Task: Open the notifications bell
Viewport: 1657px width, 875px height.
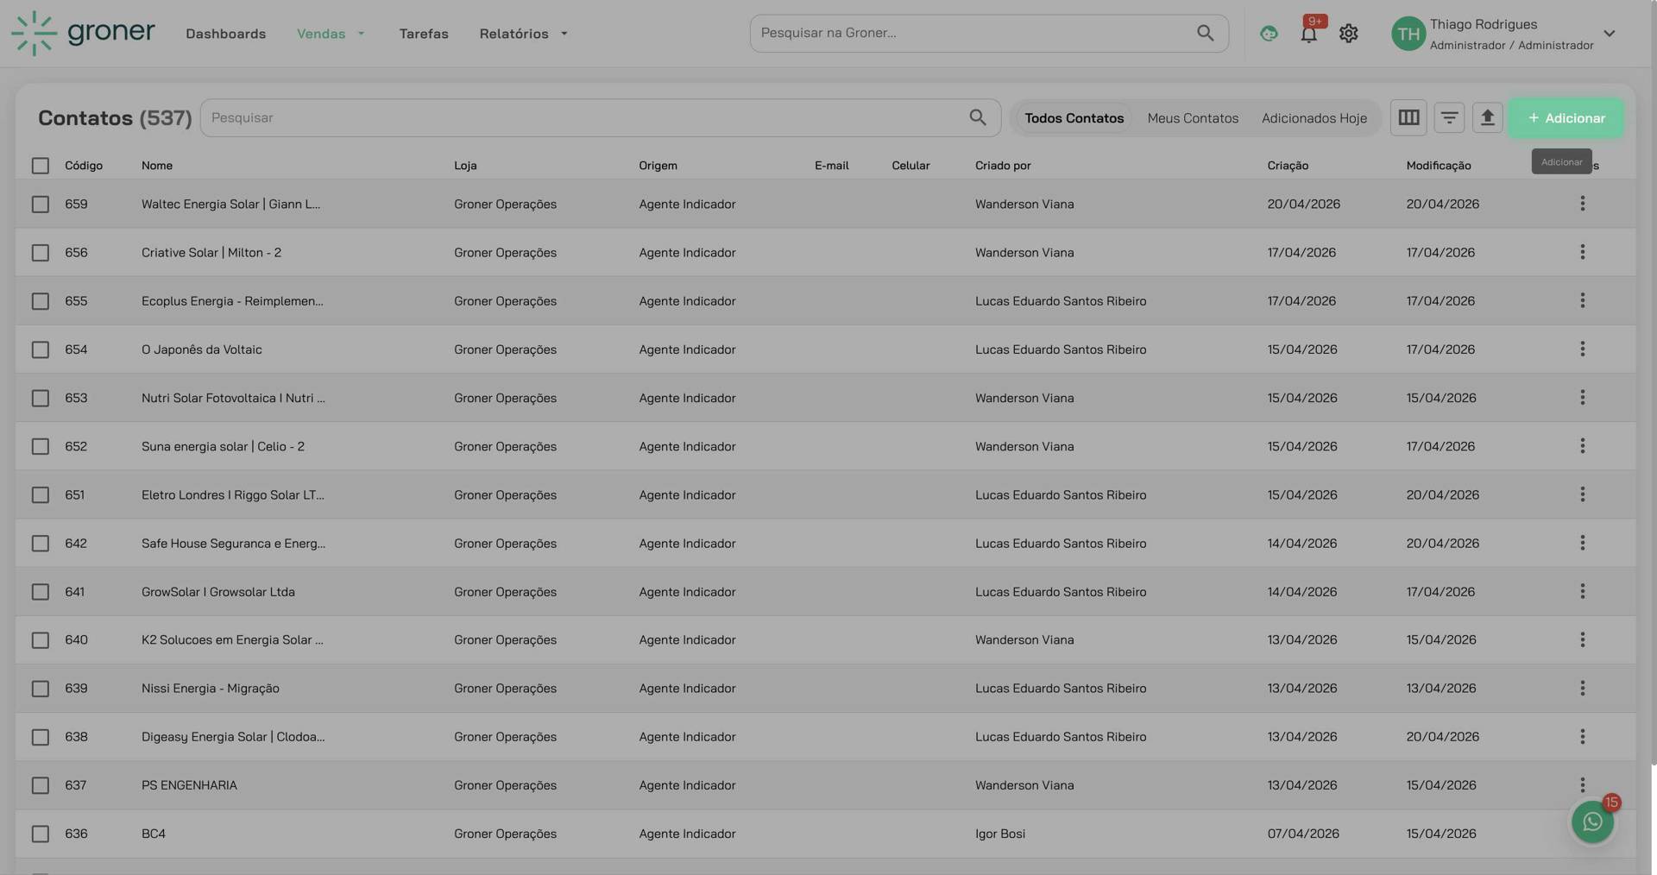Action: coord(1308,34)
